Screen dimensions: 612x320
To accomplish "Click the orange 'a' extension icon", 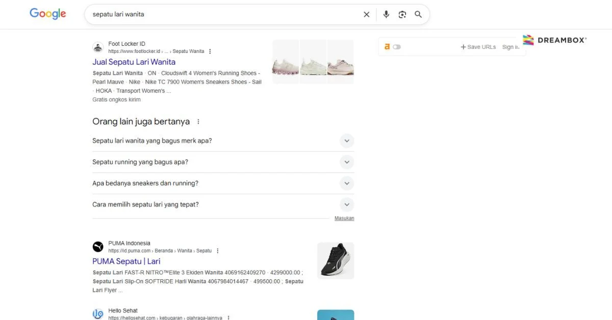I will coord(387,46).
